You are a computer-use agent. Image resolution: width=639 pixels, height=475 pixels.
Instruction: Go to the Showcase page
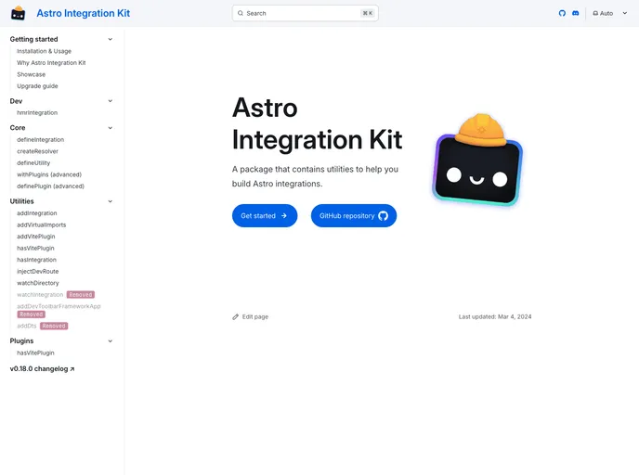coord(32,74)
